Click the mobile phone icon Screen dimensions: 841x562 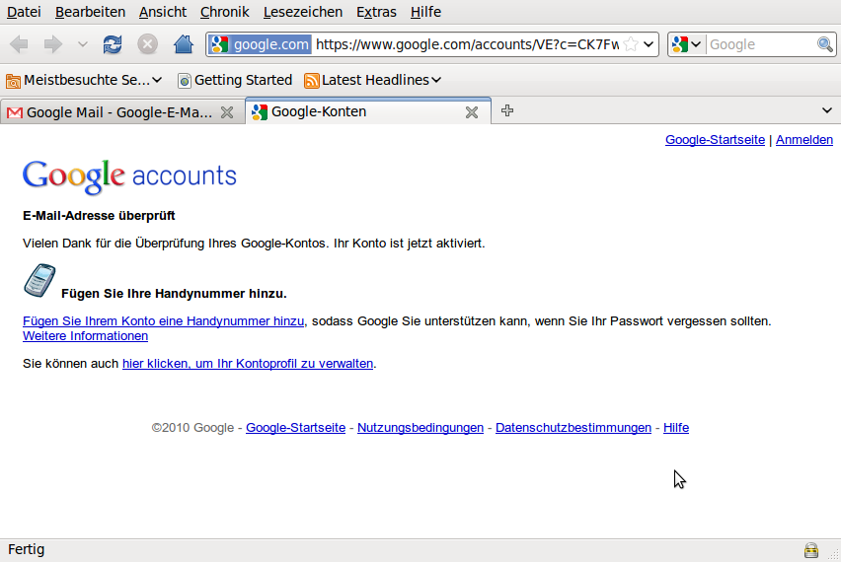click(39, 280)
